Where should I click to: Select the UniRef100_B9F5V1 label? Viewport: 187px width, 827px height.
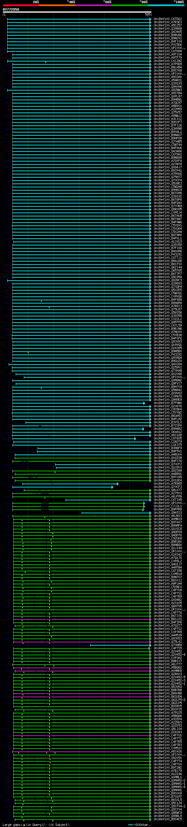pyautogui.click(x=167, y=451)
